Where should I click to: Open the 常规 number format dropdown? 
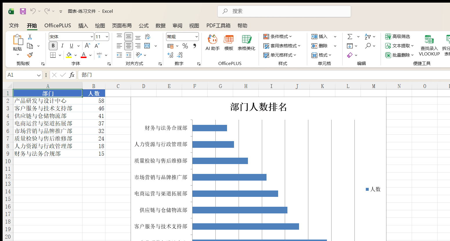coord(197,37)
